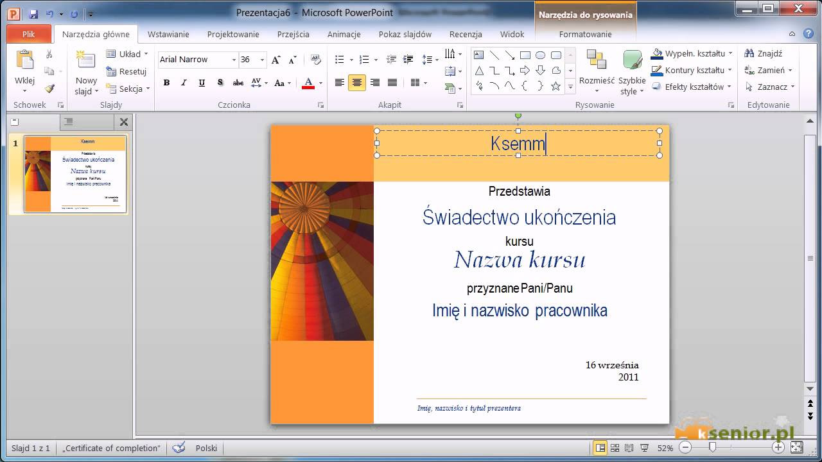822x462 pixels.
Task: Click Szybkie style button
Action: tap(633, 73)
